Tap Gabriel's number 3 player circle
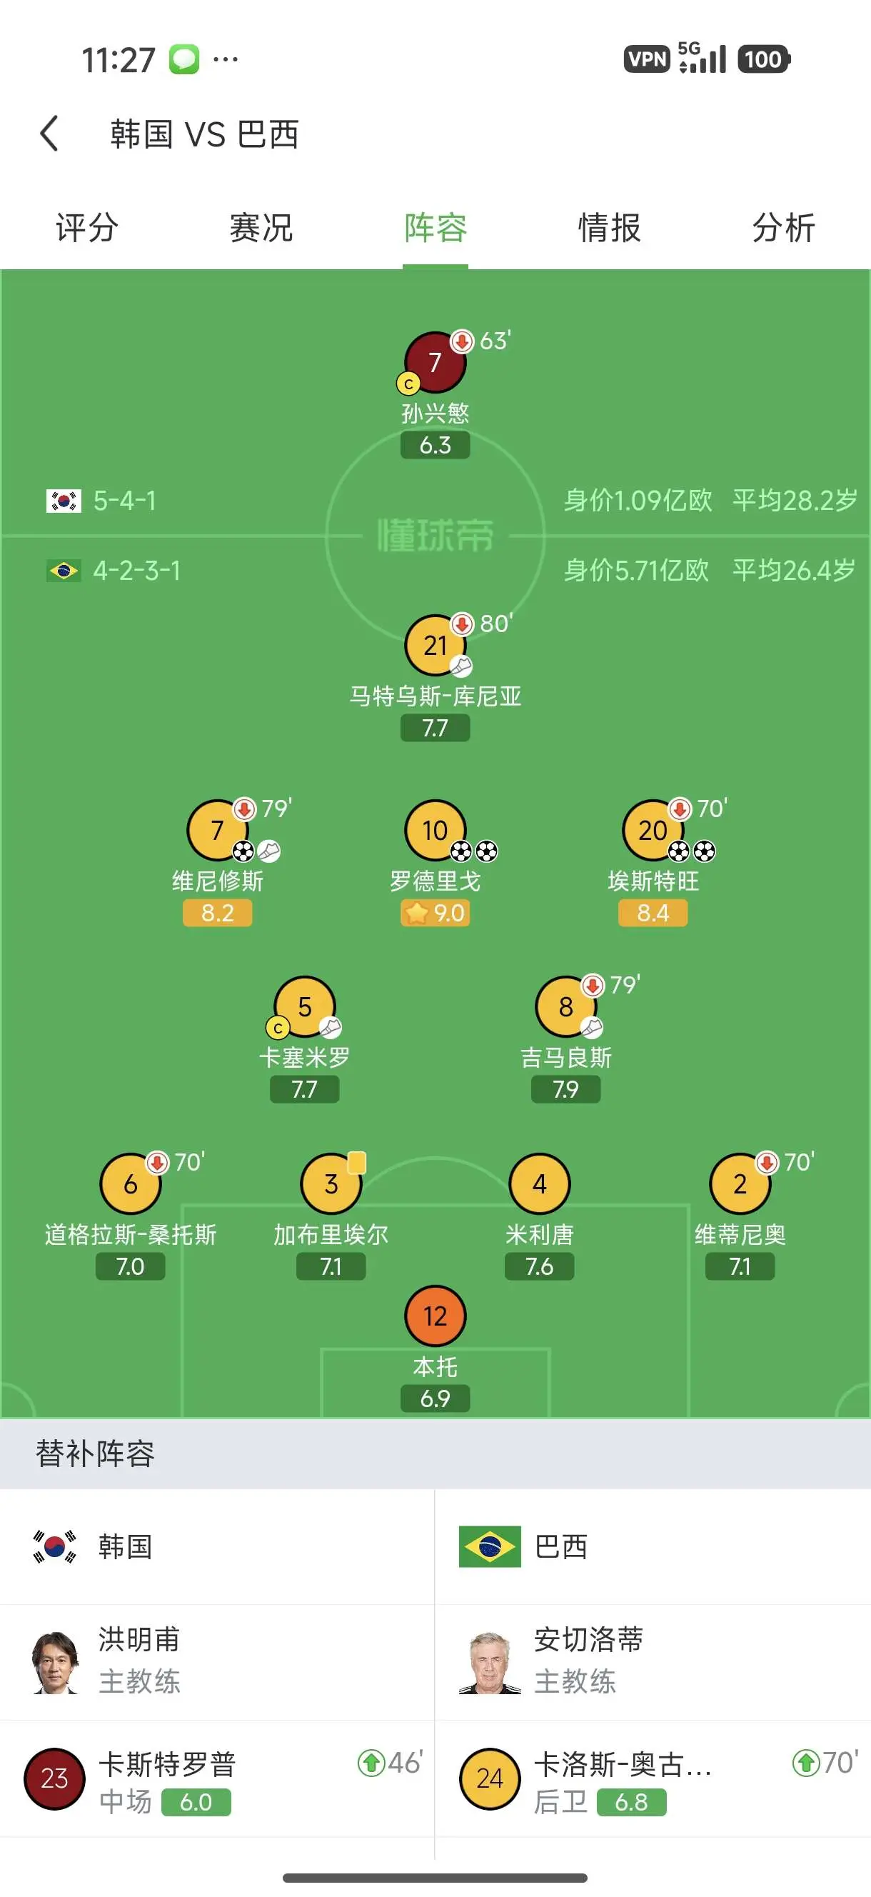 331,1183
